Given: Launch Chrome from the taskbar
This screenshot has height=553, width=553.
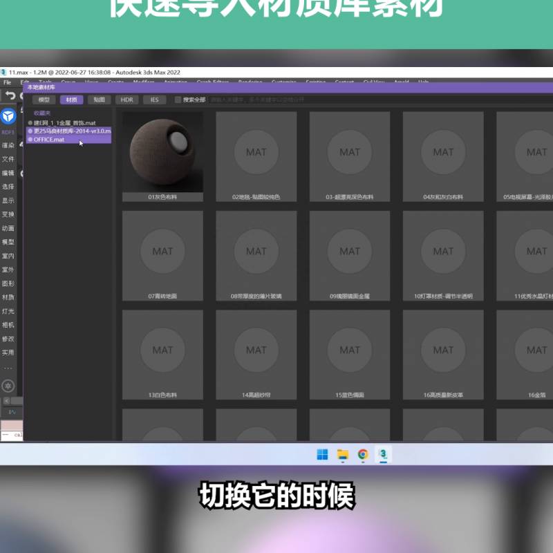Looking at the screenshot, I should (x=363, y=454).
